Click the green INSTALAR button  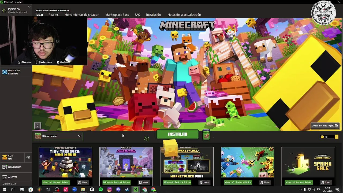[x=177, y=134]
